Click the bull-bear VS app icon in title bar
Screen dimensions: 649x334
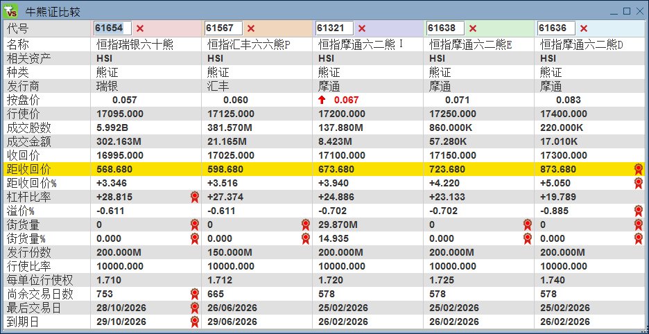(x=10, y=11)
